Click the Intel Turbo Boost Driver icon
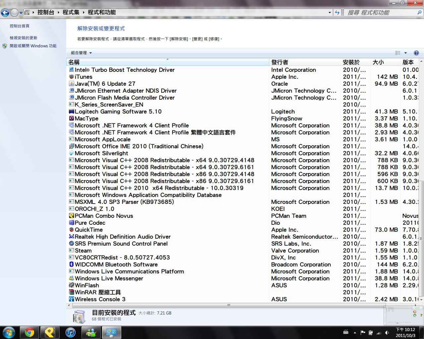The image size is (424, 339). click(71, 70)
